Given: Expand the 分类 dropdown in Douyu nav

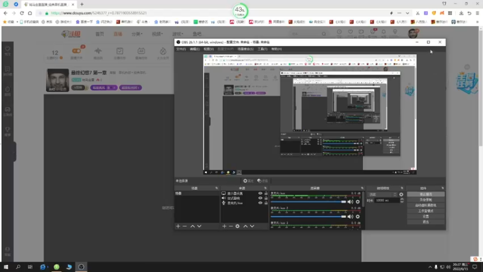Looking at the screenshot, I should click(137, 34).
